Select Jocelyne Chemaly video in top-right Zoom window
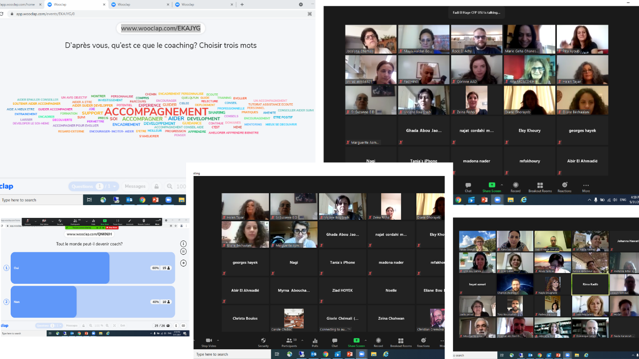639x359 pixels. [371, 39]
